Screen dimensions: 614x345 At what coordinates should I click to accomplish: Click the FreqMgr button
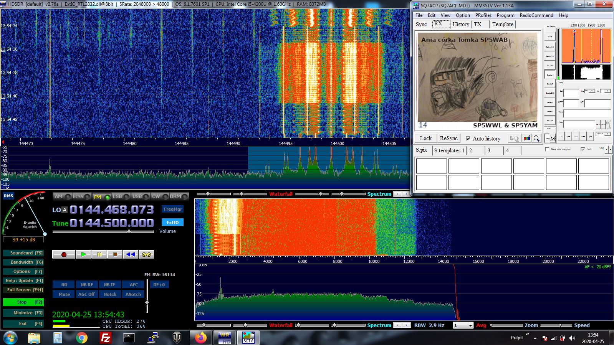pos(173,209)
